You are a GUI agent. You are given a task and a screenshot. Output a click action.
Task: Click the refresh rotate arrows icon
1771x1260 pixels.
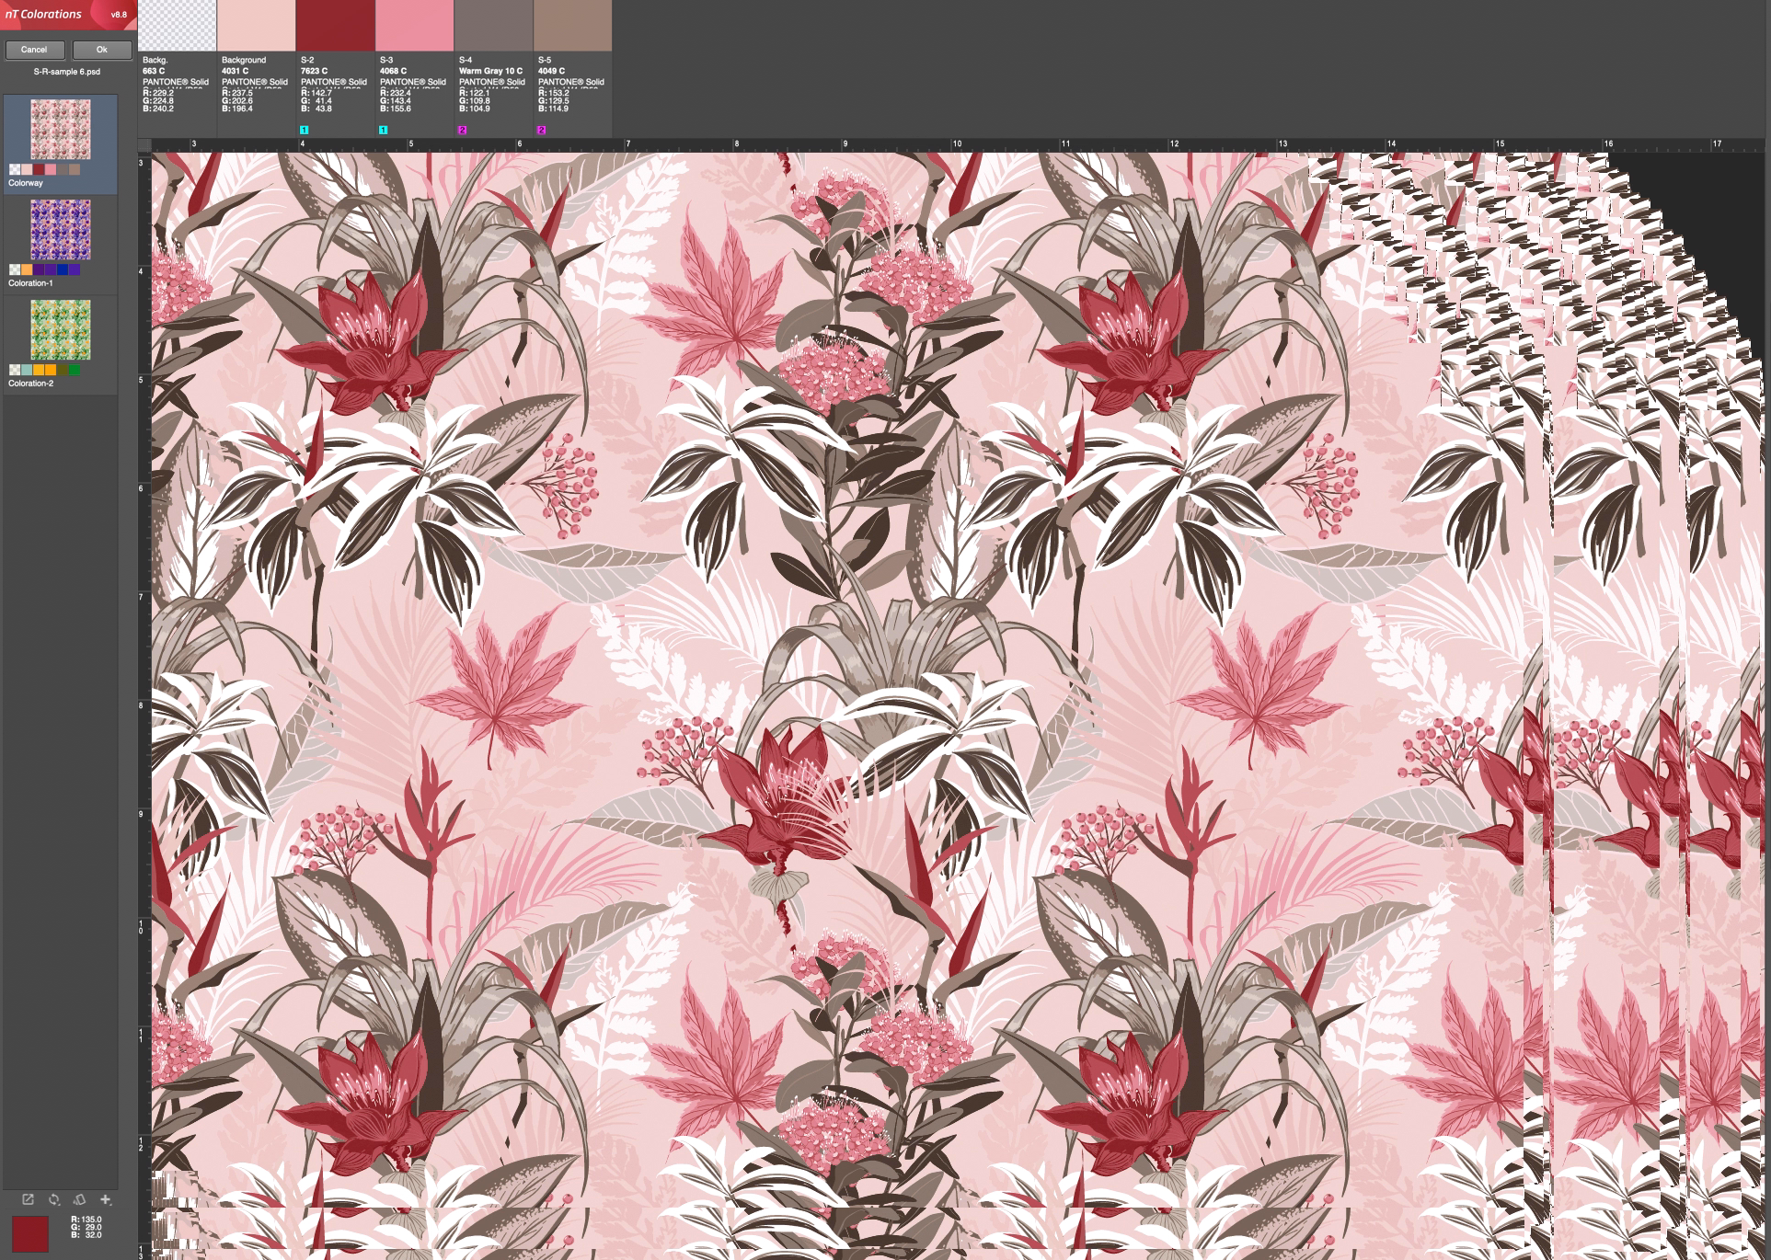click(54, 1199)
